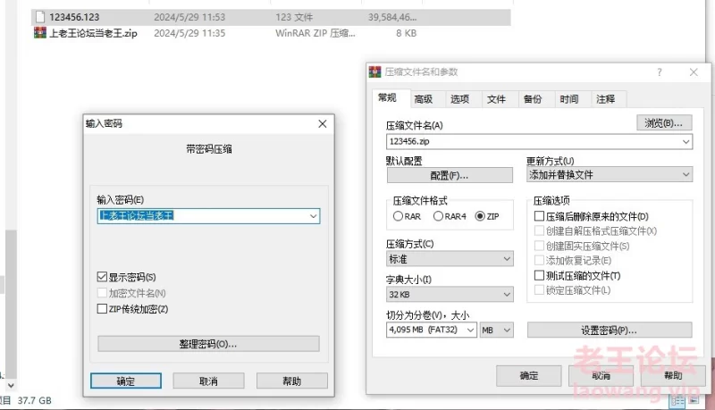715x410 pixels.
Task: Check 测试压缩的文件 option
Action: [x=539, y=276]
